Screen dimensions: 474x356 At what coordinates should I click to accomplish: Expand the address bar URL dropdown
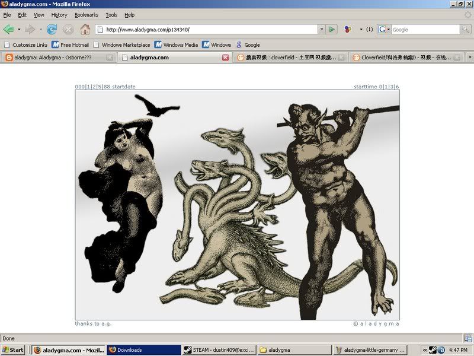coord(322,29)
